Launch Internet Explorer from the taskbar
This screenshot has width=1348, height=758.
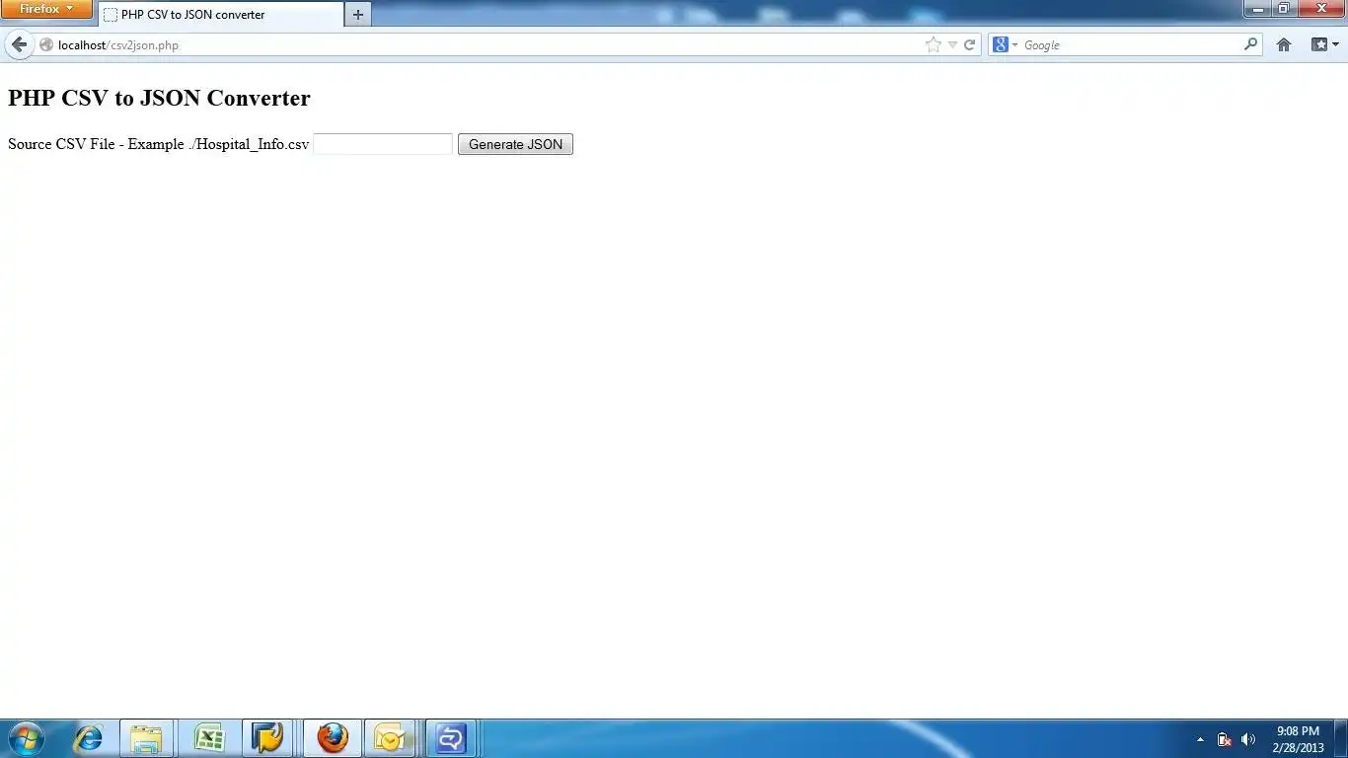[x=88, y=738]
